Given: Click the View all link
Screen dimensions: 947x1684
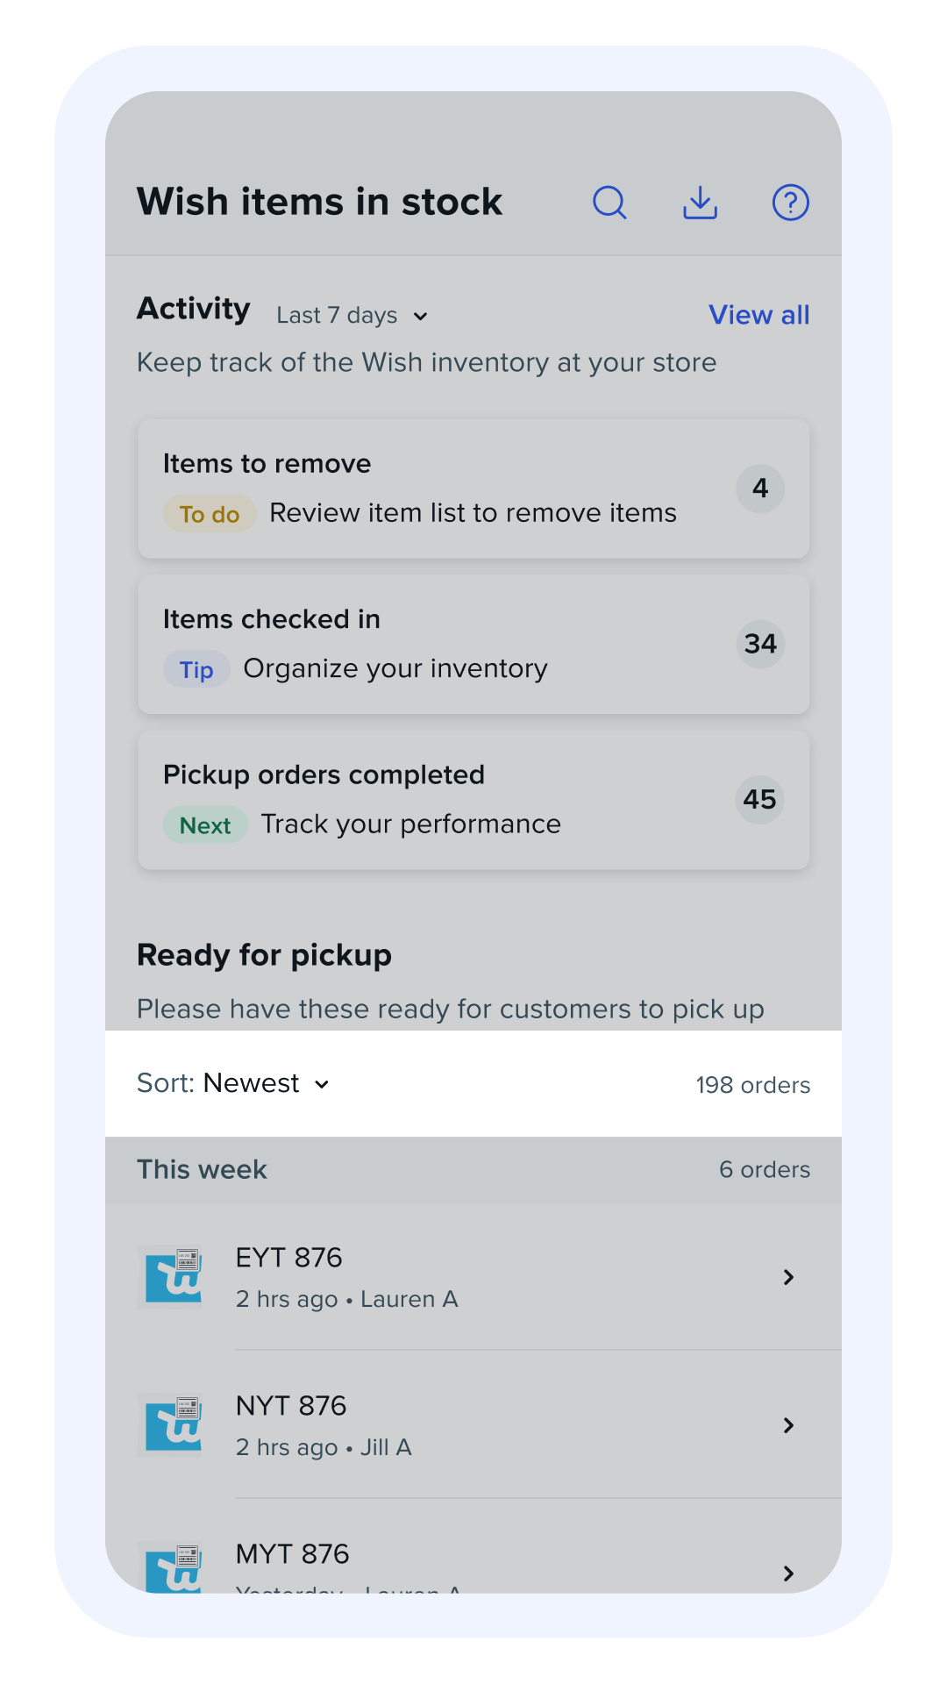Looking at the screenshot, I should point(758,315).
